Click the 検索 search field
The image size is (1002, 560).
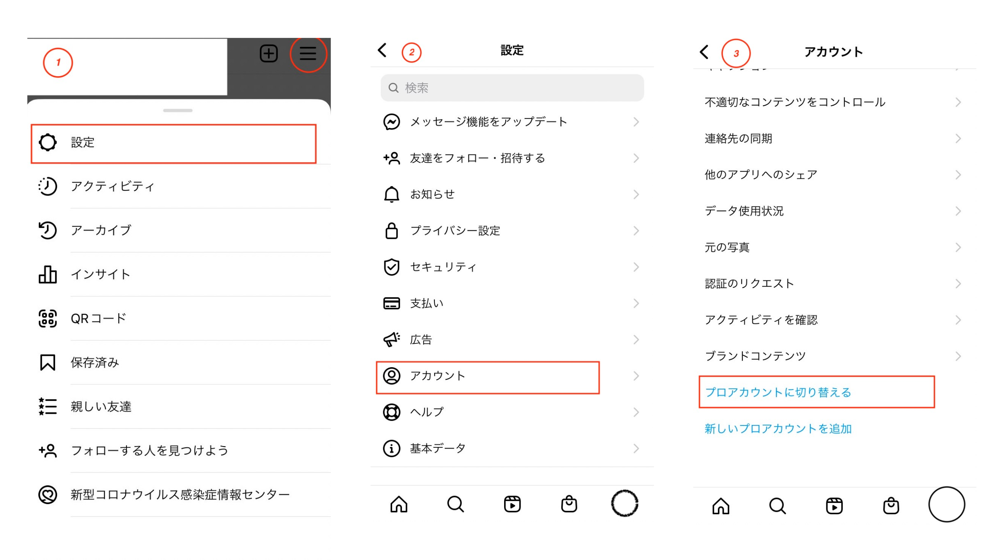coord(512,88)
